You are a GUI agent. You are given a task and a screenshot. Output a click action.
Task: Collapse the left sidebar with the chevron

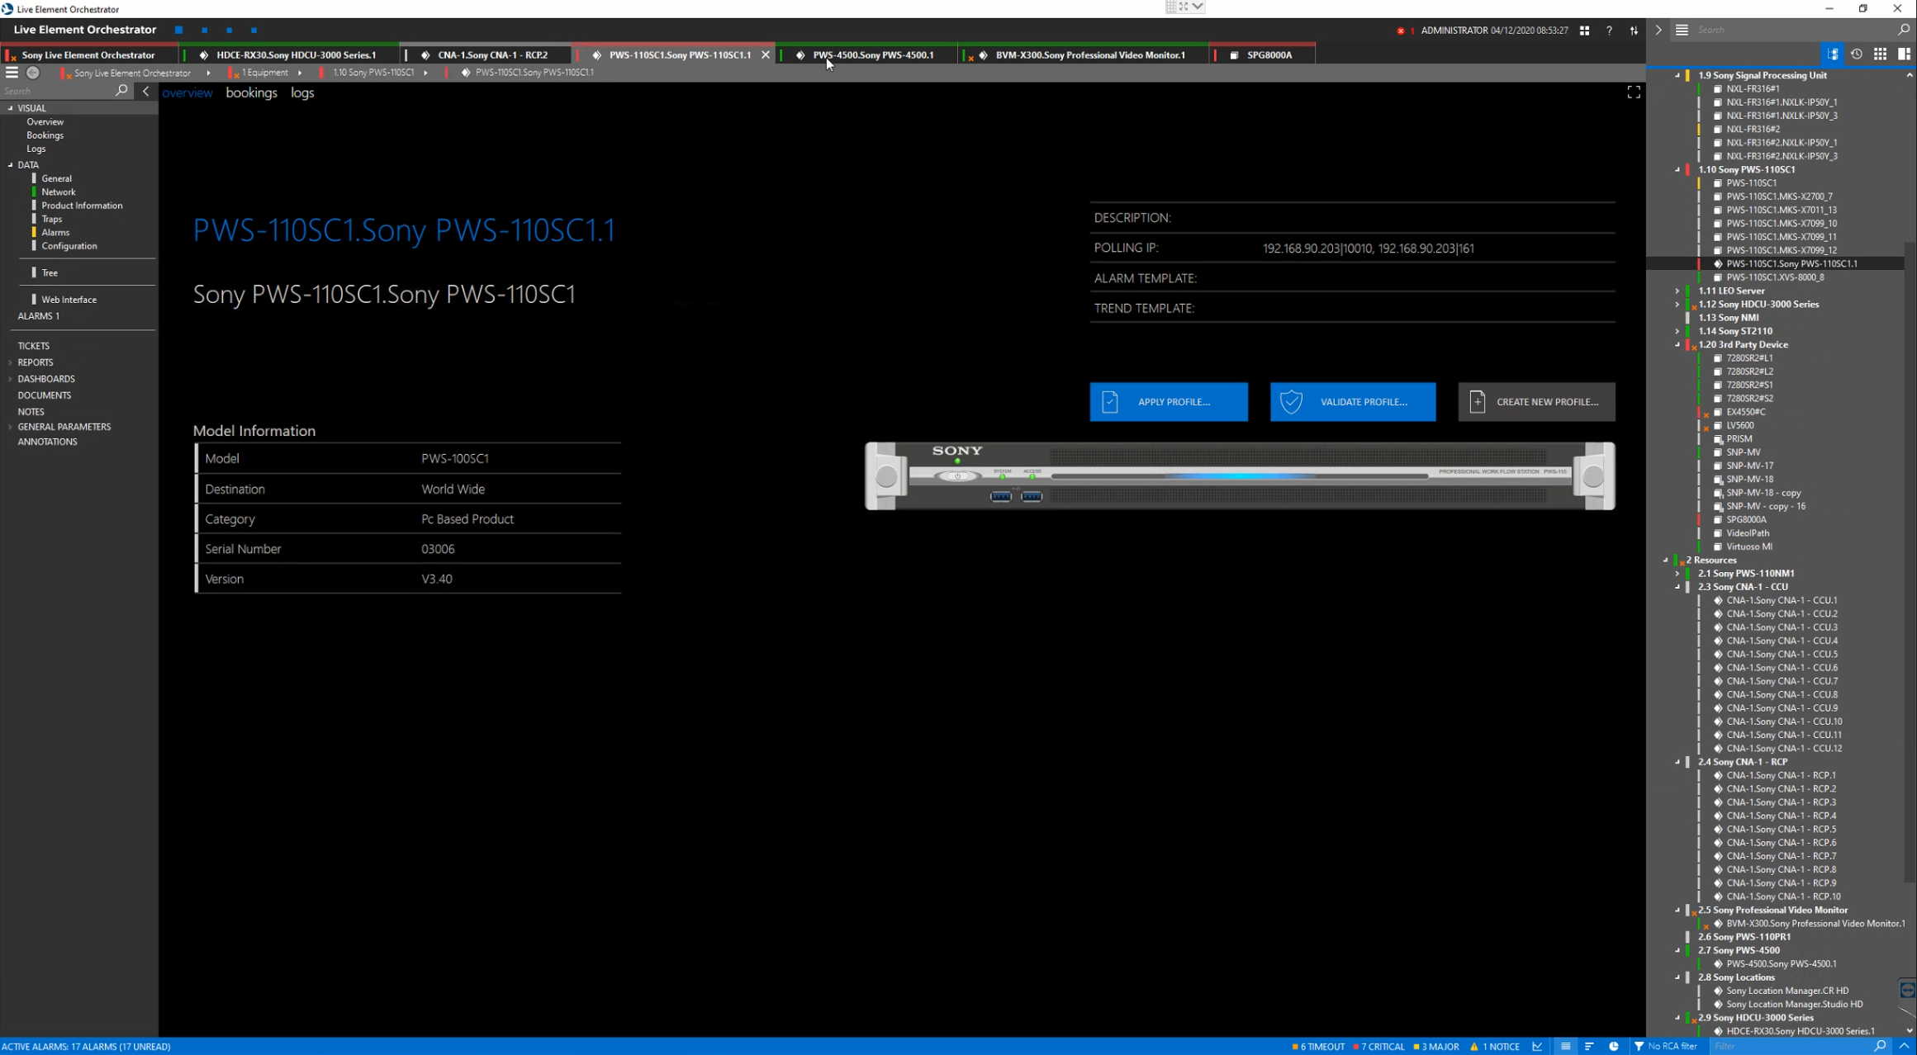click(x=146, y=91)
